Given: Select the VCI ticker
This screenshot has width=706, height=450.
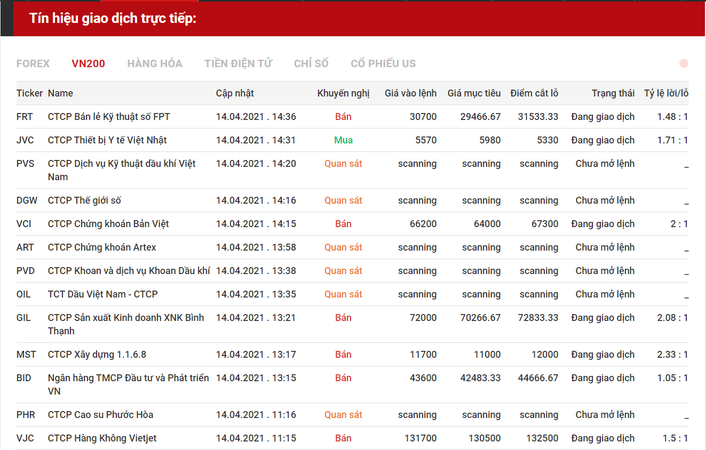Looking at the screenshot, I should click(24, 224).
